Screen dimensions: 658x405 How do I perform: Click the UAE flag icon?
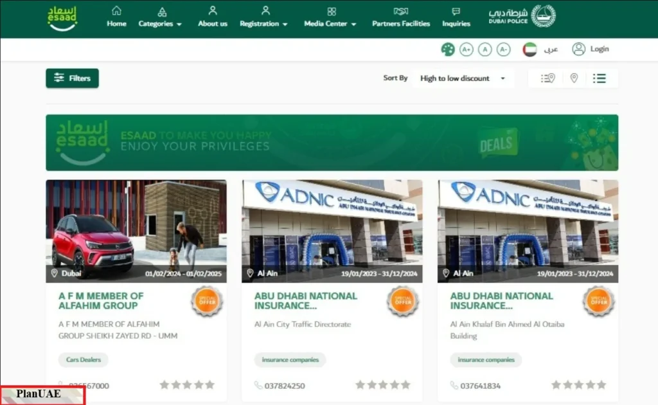click(529, 50)
